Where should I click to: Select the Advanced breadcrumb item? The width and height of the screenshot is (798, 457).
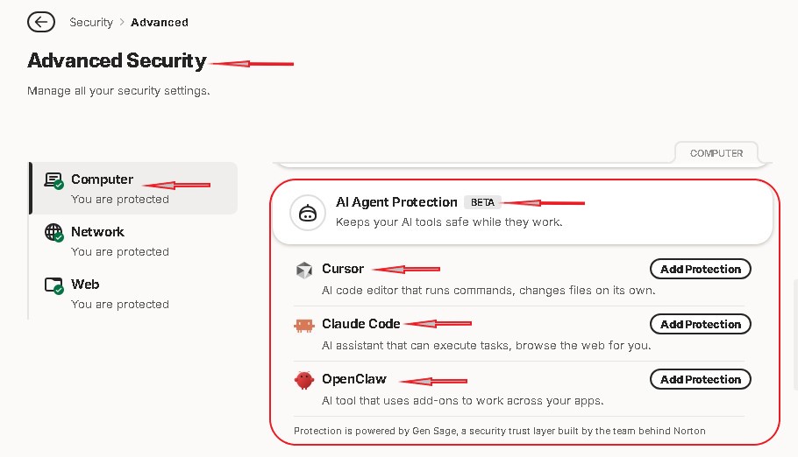pos(160,23)
